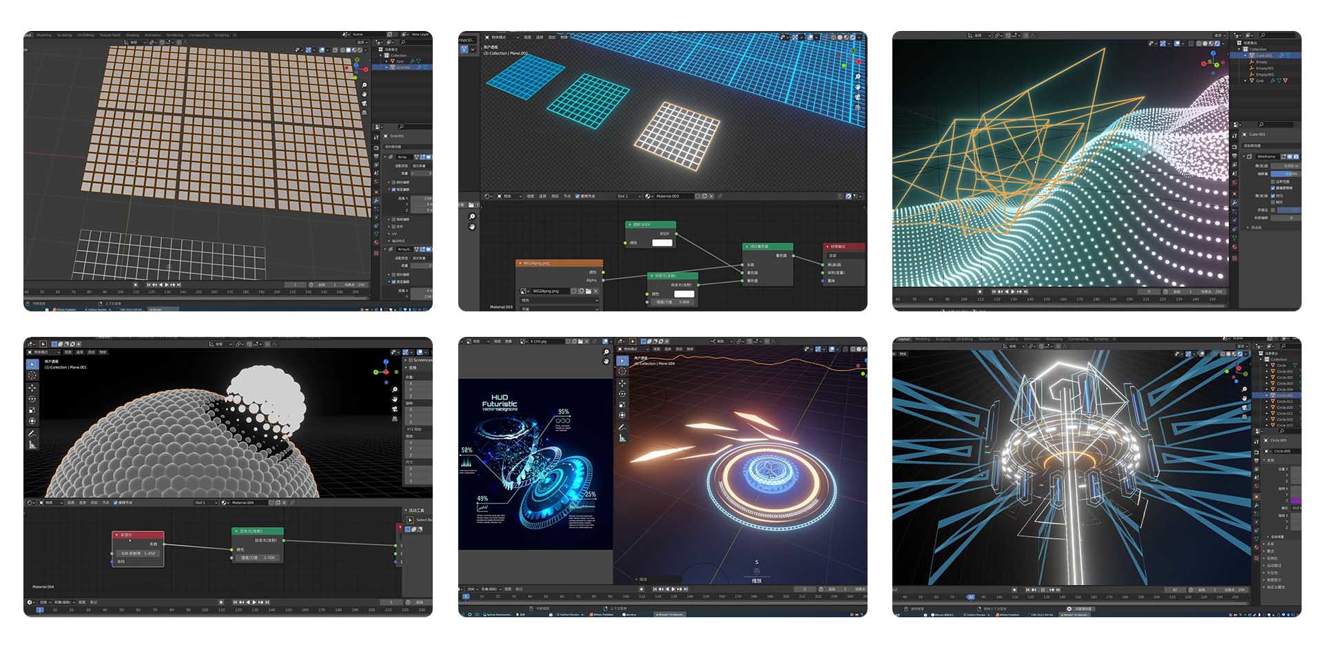The width and height of the screenshot is (1323, 651).
Task: Click pan hand icon in HUD image editor
Action: pyautogui.click(x=606, y=361)
